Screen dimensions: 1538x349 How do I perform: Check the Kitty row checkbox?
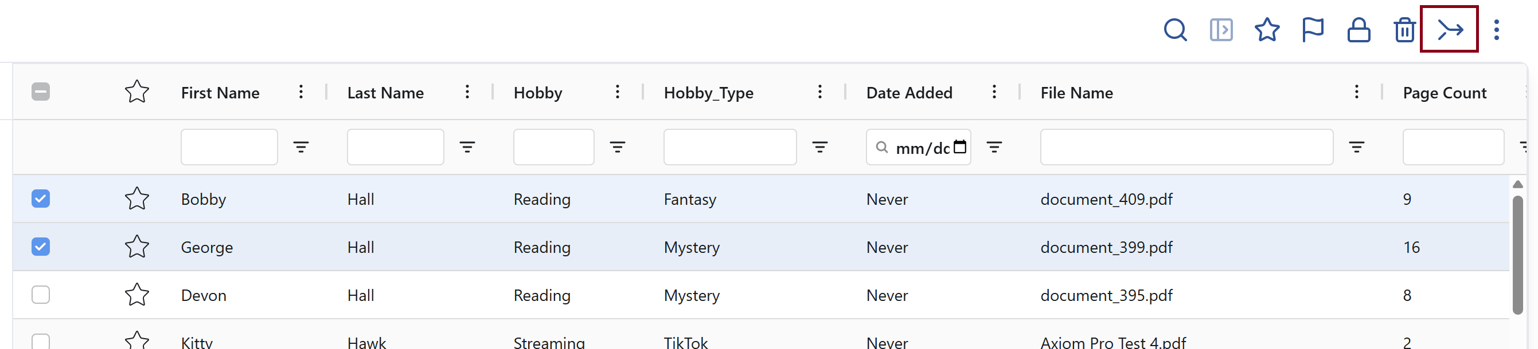[x=41, y=341]
